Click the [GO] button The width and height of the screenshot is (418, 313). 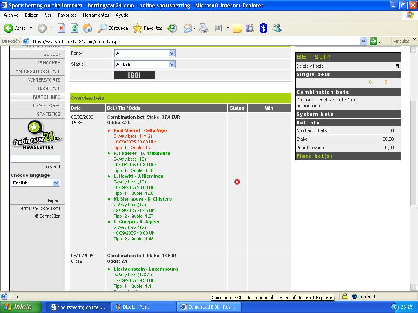tap(135, 75)
